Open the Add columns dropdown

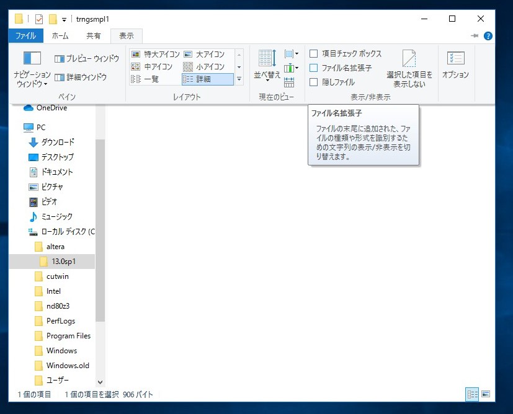(291, 68)
